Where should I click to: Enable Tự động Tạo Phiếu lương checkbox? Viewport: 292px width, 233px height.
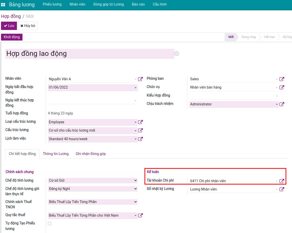coord(50,223)
